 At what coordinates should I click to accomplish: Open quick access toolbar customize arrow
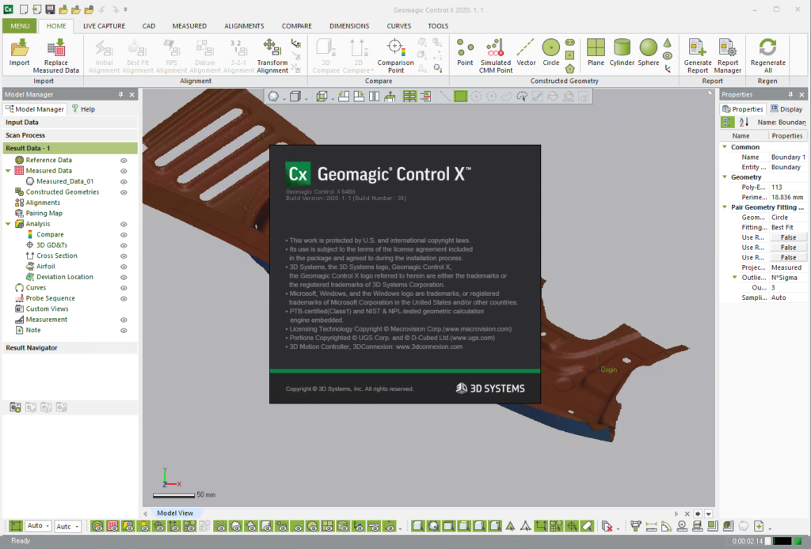126,9
